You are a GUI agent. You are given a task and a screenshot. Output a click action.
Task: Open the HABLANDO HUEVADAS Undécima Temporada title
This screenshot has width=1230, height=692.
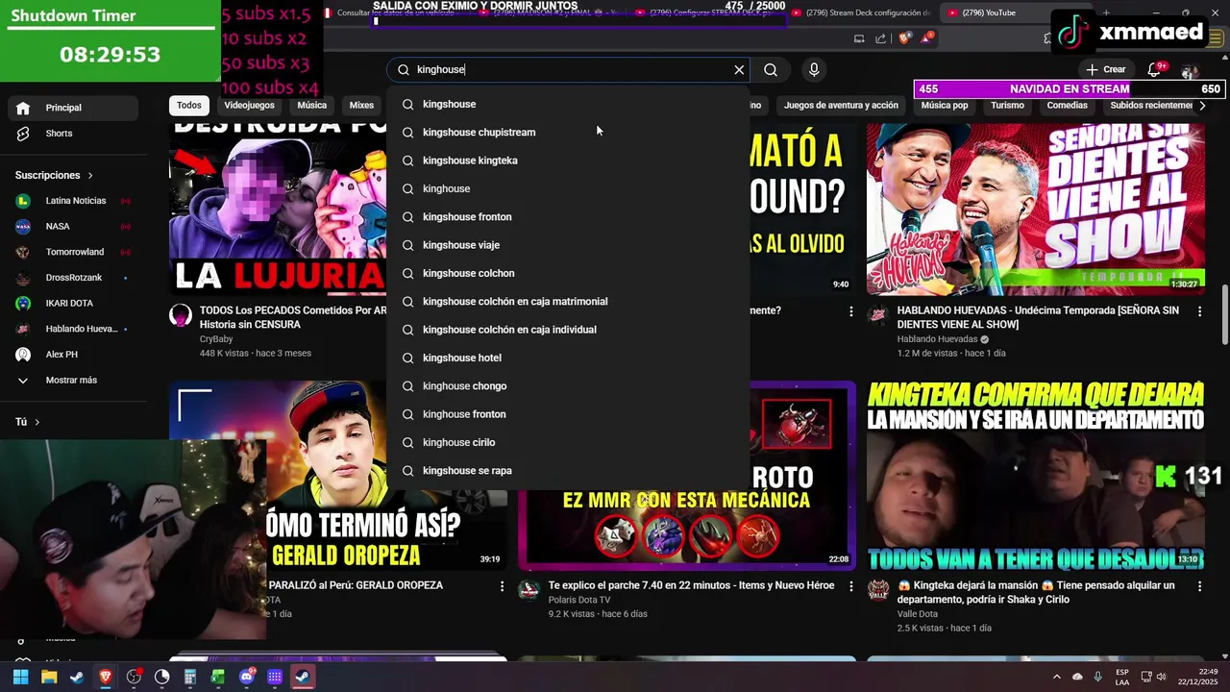(x=1038, y=317)
